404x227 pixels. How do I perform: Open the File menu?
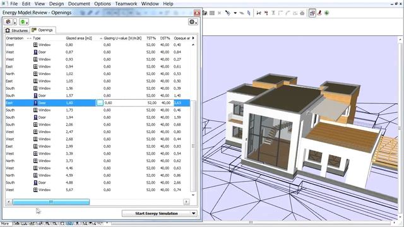[x=14, y=4]
